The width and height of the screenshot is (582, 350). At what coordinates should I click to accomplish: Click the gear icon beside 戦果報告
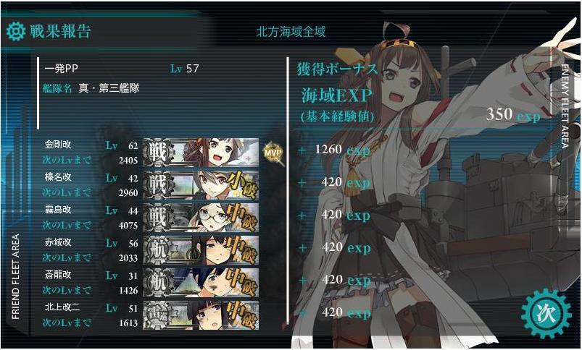tap(16, 31)
